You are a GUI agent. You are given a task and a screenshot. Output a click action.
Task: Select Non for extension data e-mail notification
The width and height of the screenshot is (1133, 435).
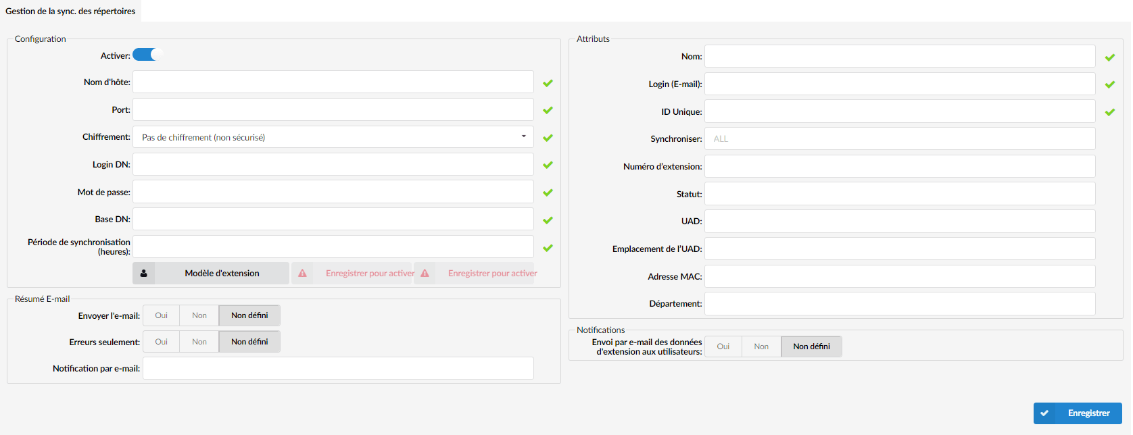(x=761, y=347)
